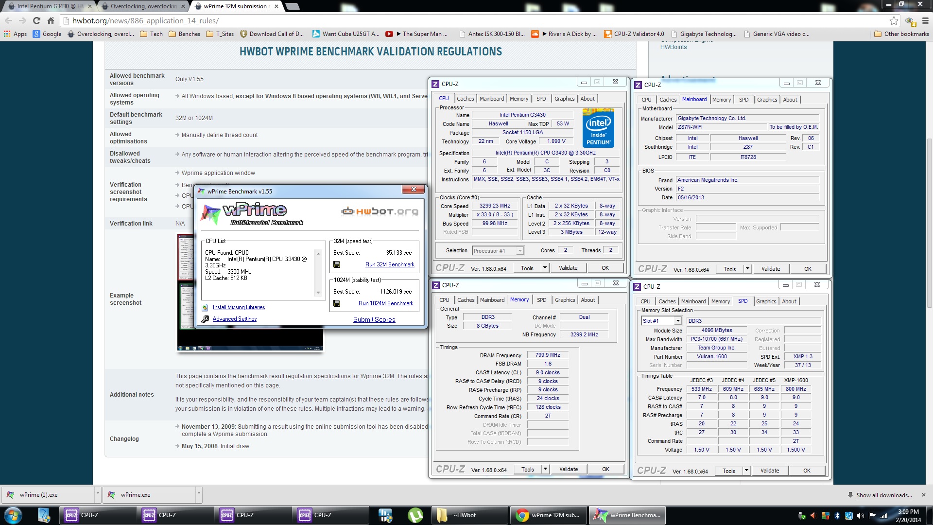Expand the Processor #1 selection dropdown
This screenshot has height=525, width=933.
[x=519, y=251]
